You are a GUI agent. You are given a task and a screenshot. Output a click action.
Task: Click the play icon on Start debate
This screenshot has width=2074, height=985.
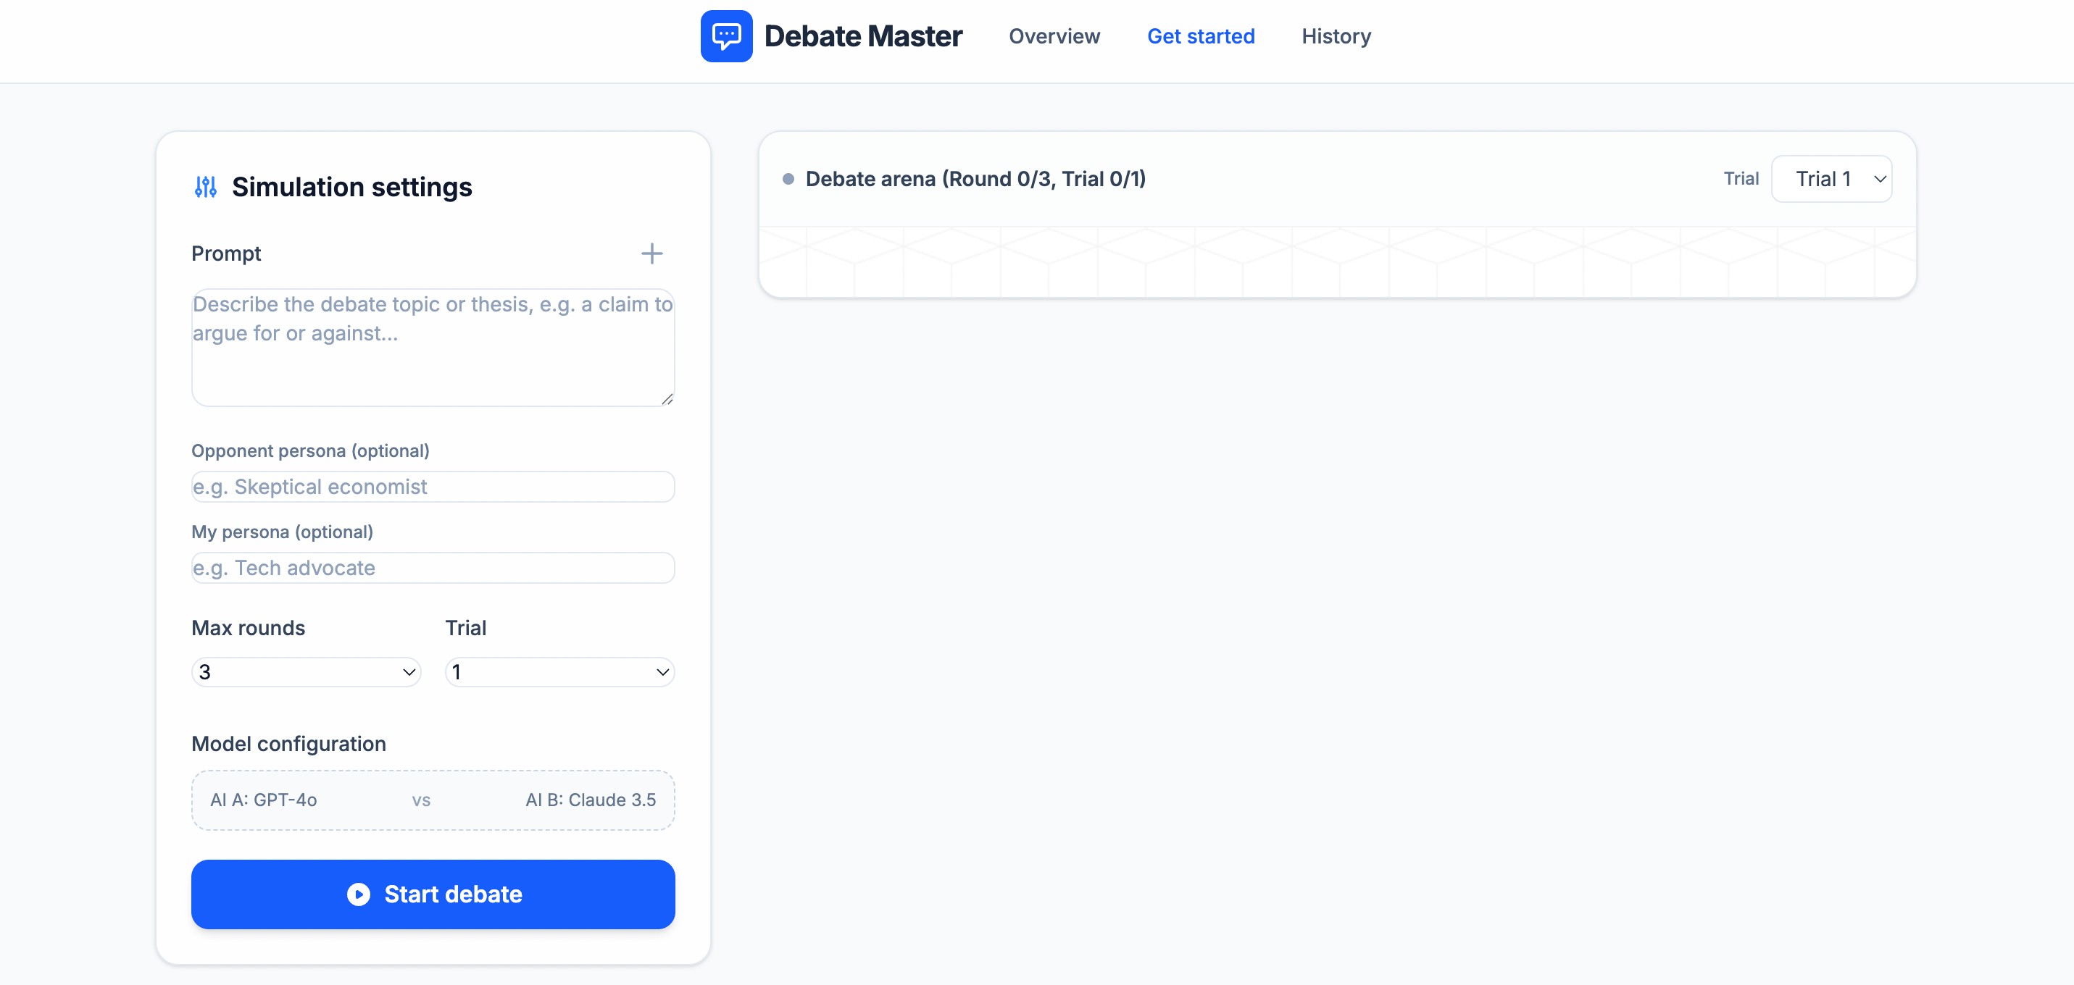[x=358, y=894]
